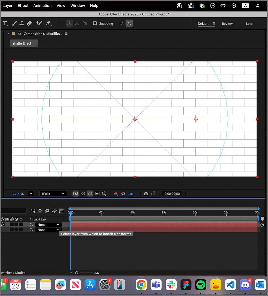Switch to the Review workspace
This screenshot has height=296, width=268.
[x=227, y=24]
